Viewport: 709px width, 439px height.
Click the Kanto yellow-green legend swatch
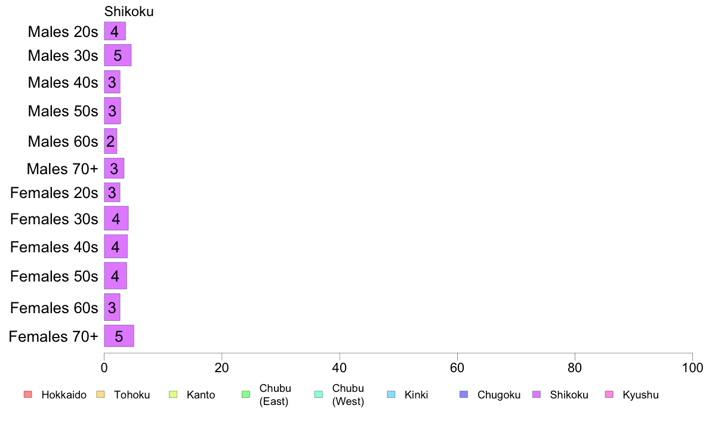pyautogui.click(x=173, y=394)
